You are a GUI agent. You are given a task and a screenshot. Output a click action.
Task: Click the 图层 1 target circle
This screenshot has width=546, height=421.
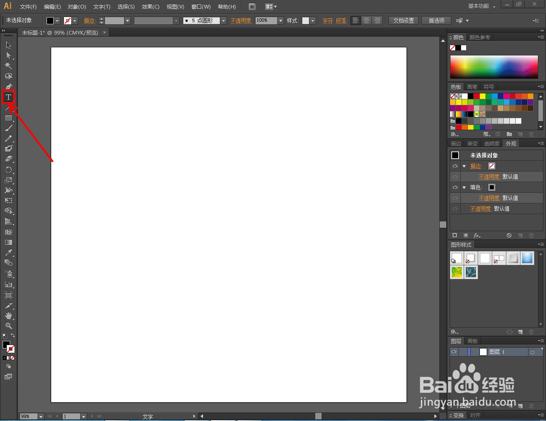[532, 352]
